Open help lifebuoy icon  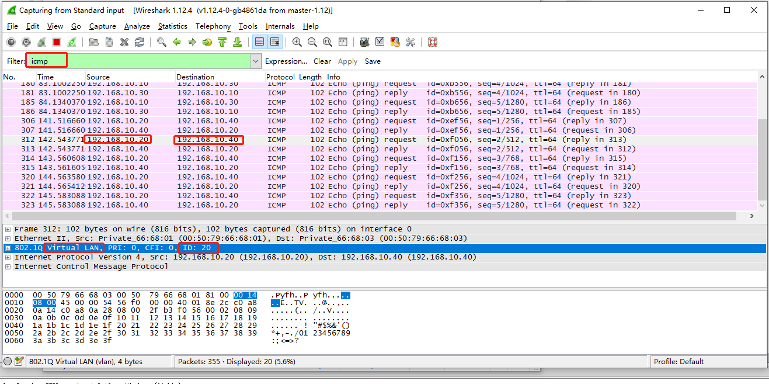pos(433,42)
